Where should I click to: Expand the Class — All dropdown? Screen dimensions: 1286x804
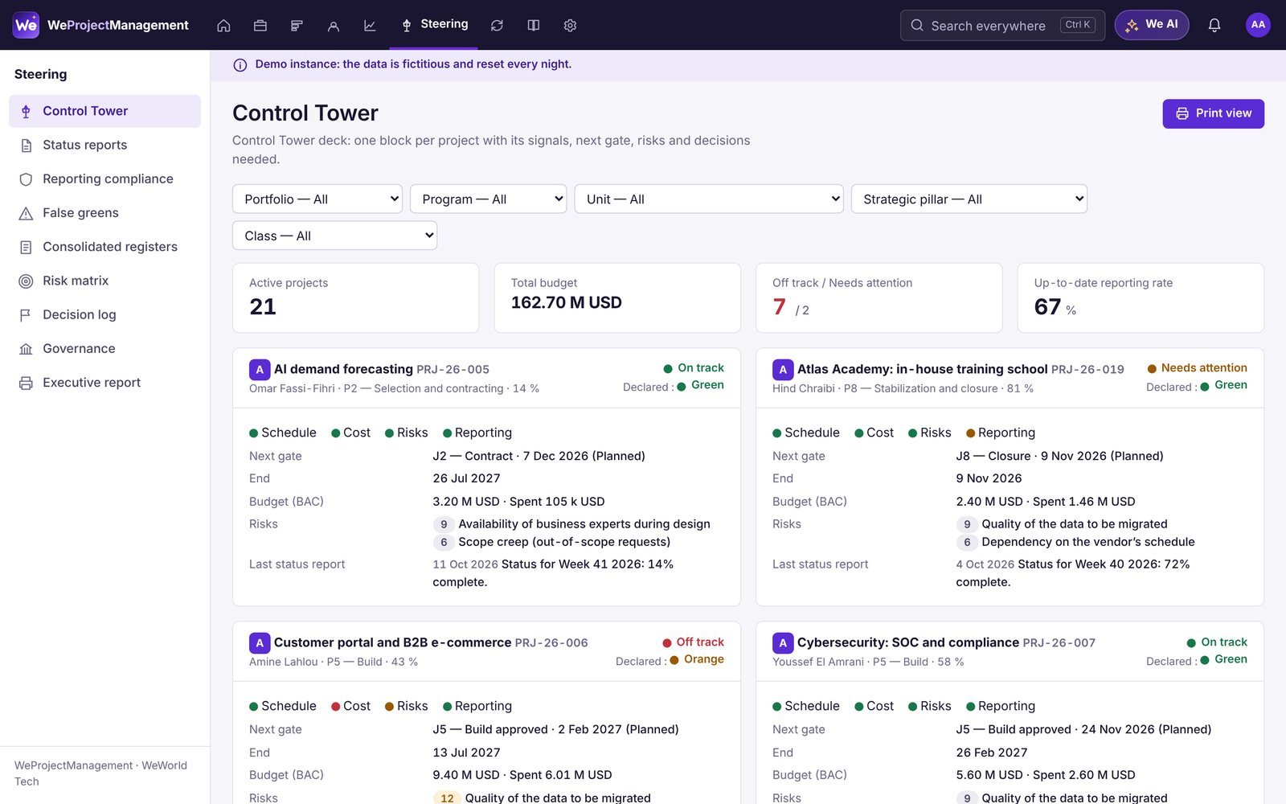coord(335,236)
